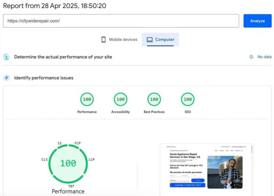This screenshot has width=274, height=196.
Task: Click the LCP metric label on gauge
Action: click(x=92, y=160)
